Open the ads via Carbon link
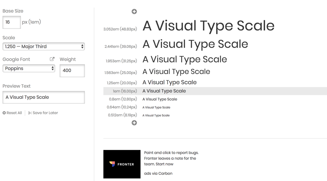This screenshot has width=327, height=181. click(158, 173)
